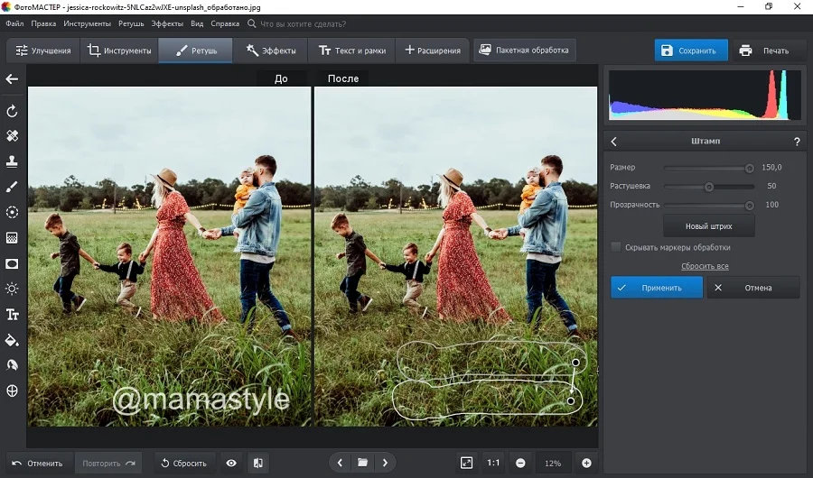Toggle before/after comparison view
This screenshot has width=813, height=478.
[x=258, y=463]
